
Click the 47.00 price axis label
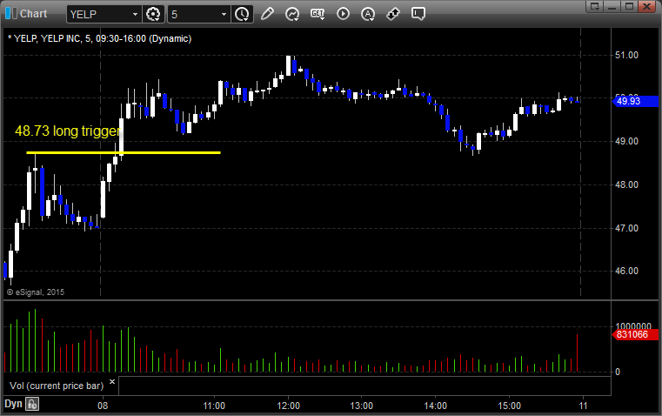tap(626, 229)
